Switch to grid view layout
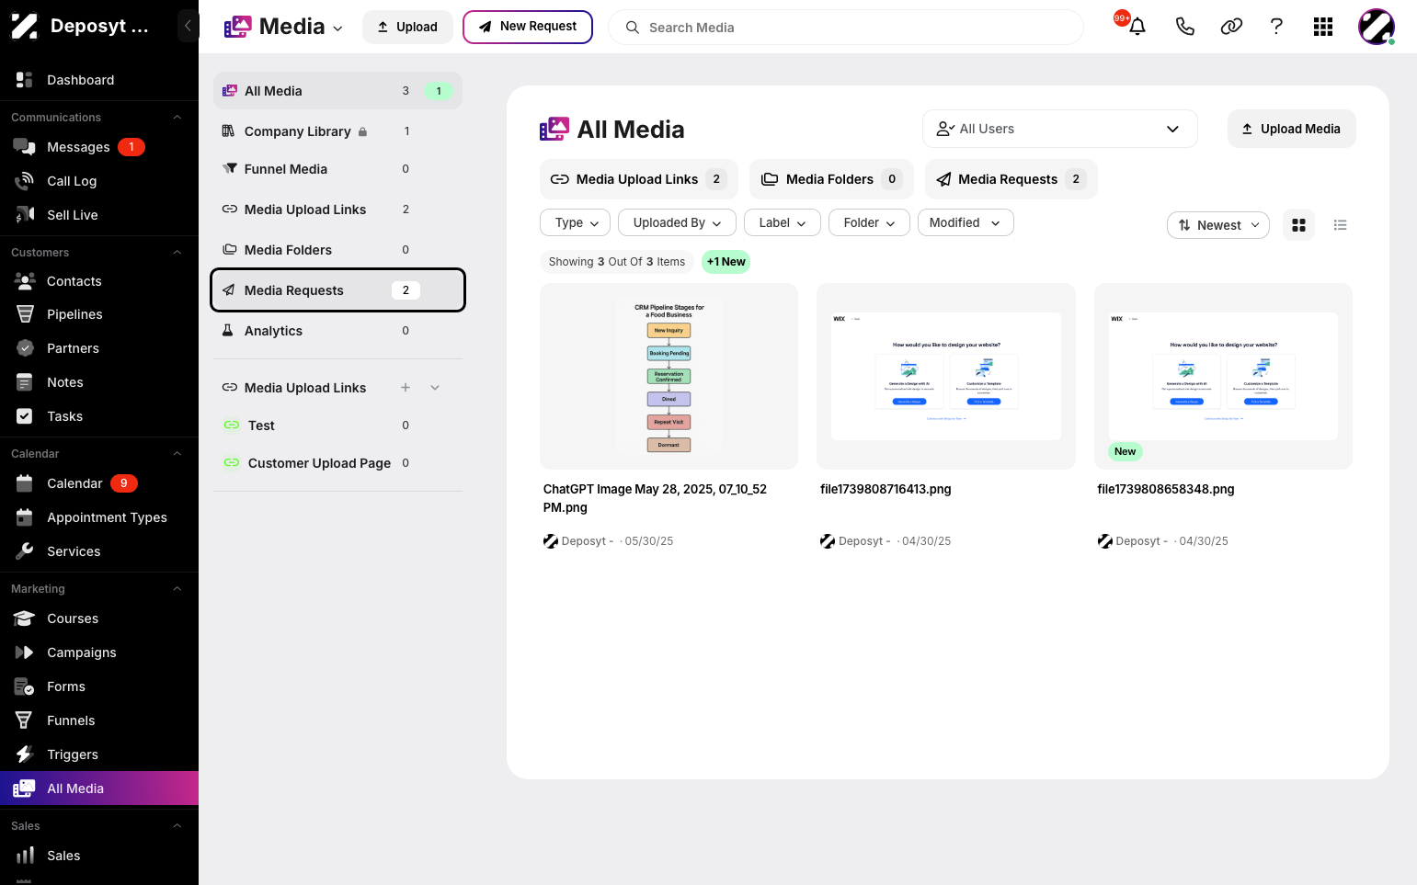The height and width of the screenshot is (885, 1417). point(1298,225)
